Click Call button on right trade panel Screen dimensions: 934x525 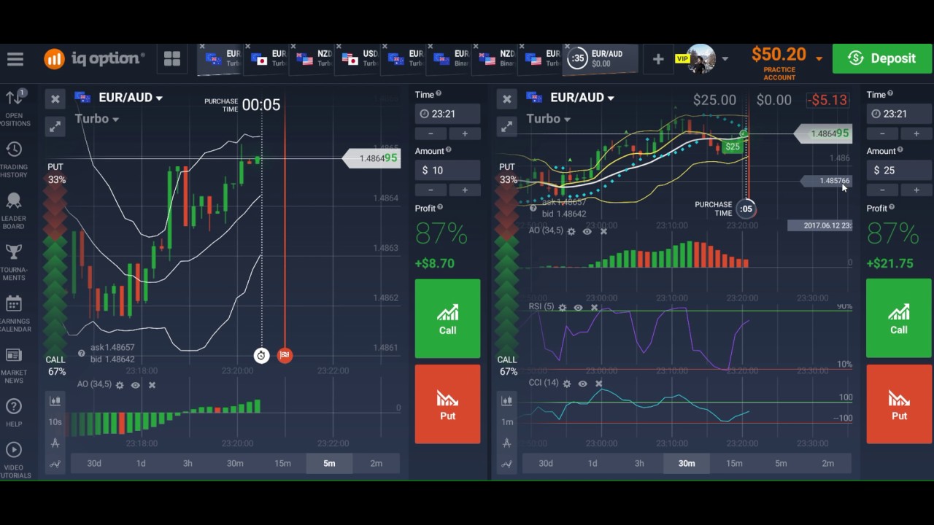tap(899, 319)
